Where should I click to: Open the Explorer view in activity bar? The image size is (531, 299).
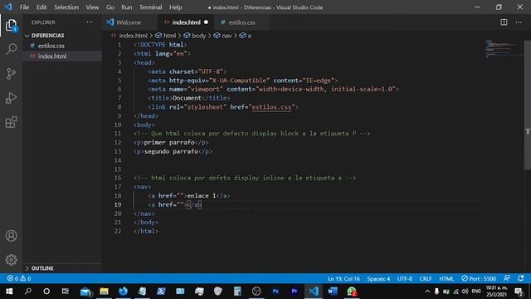[11, 25]
